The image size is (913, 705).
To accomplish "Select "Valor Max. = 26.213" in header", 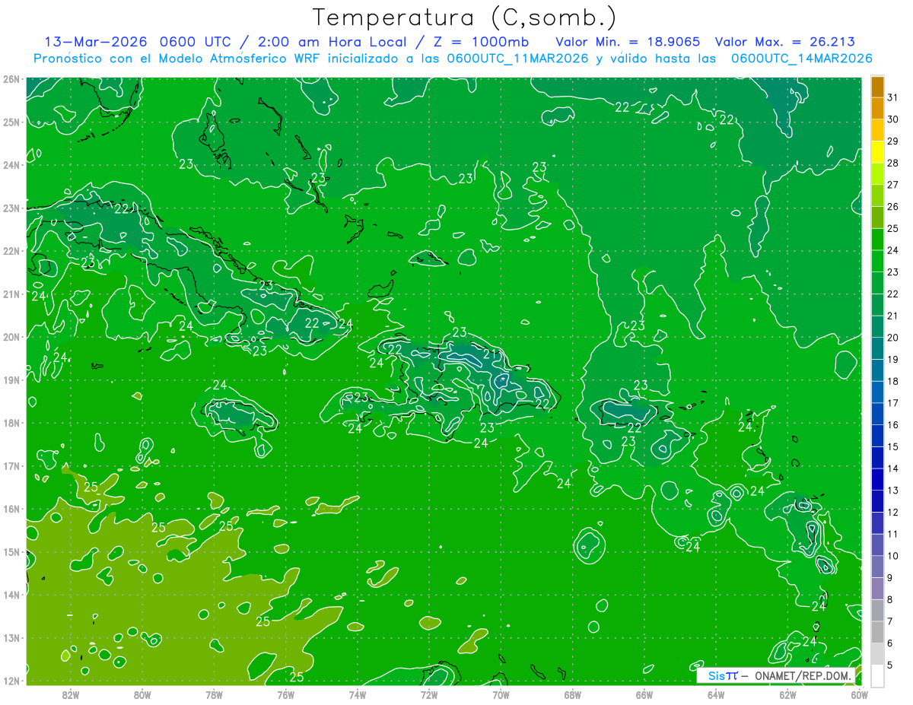I will 785,42.
